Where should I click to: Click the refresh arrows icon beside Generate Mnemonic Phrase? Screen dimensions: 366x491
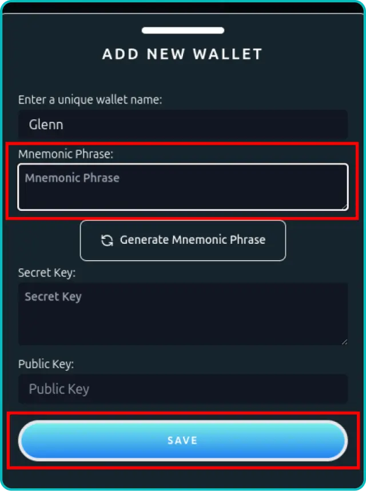(x=107, y=241)
